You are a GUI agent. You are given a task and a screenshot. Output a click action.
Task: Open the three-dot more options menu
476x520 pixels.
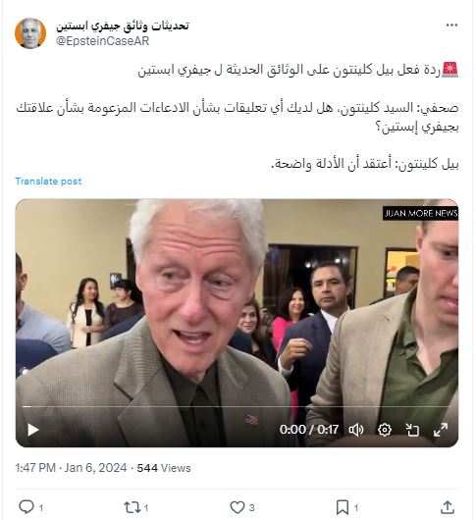click(451, 26)
